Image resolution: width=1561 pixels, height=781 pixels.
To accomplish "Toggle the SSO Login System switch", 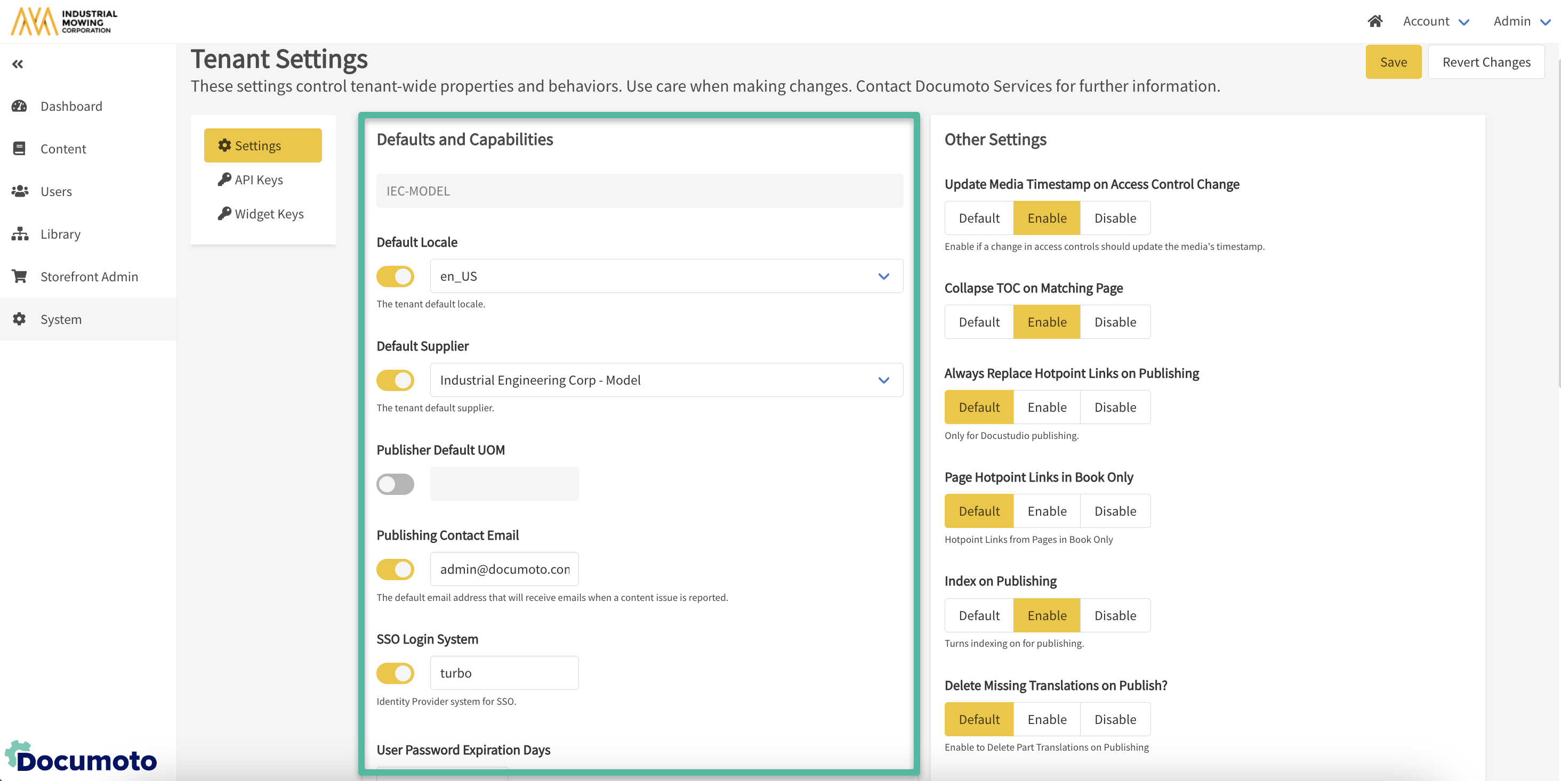I will (395, 673).
